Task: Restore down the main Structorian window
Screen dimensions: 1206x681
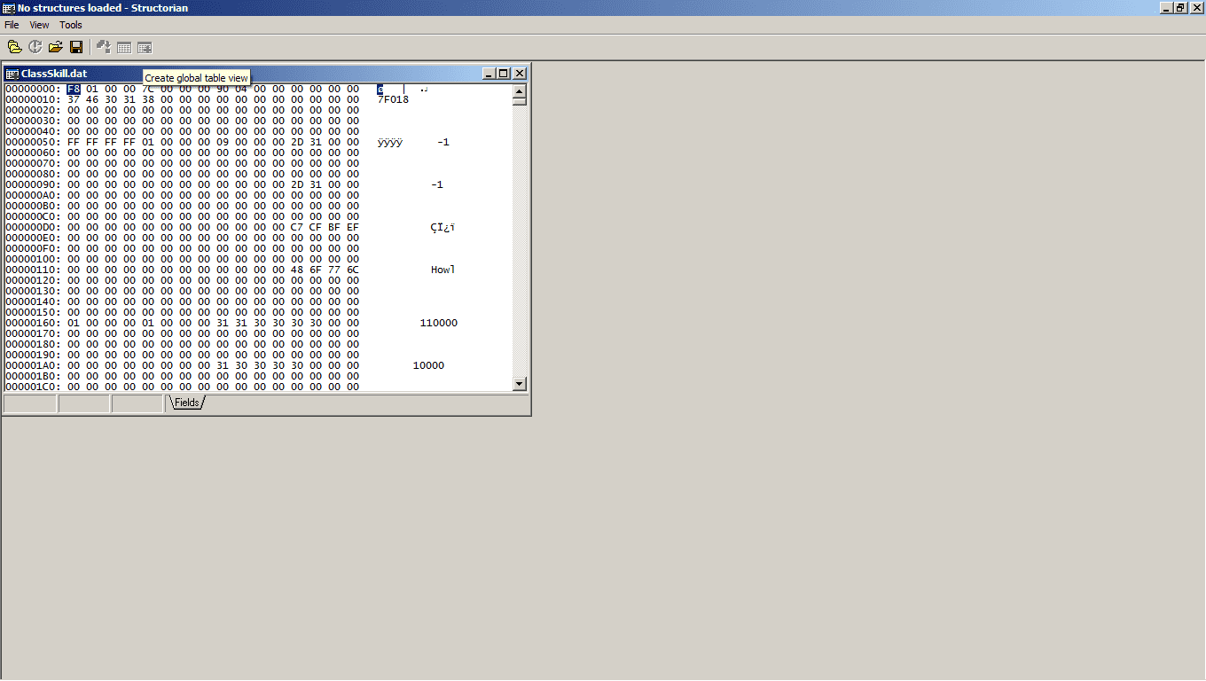Action: [1180, 8]
